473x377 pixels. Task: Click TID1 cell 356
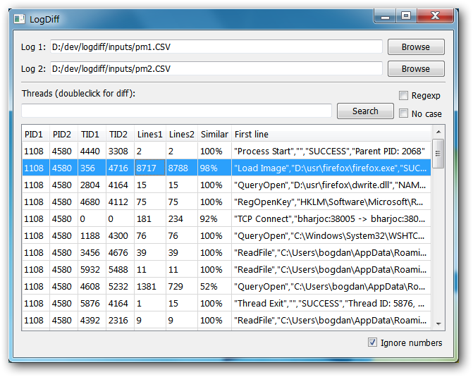tap(92, 168)
